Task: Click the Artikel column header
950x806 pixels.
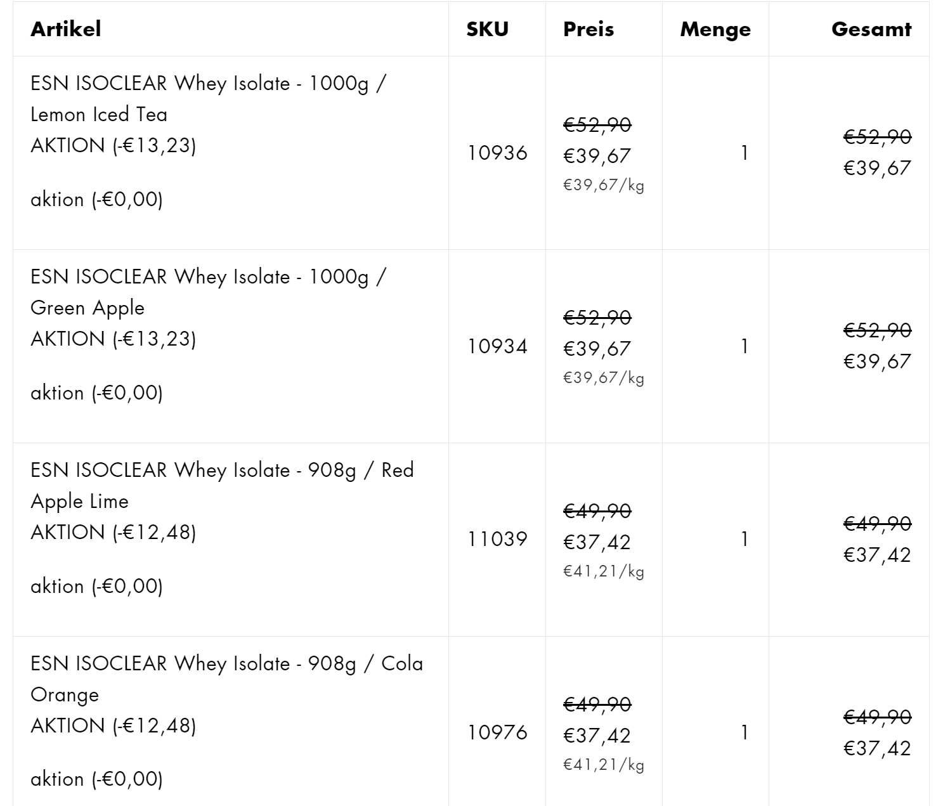Action: click(66, 29)
